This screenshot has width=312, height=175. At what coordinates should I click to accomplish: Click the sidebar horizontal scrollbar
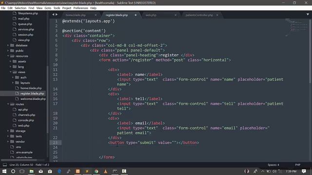coord(19,160)
